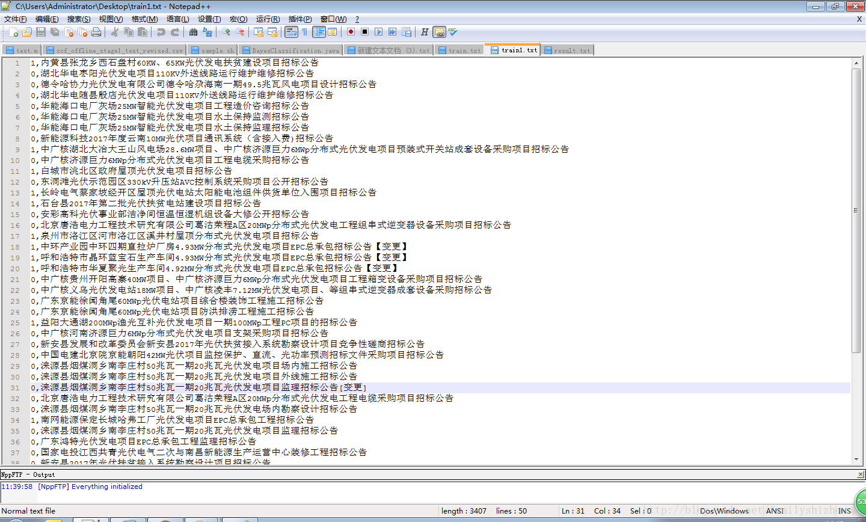Click the Save All icon
This screenshot has width=866, height=522.
point(55,32)
